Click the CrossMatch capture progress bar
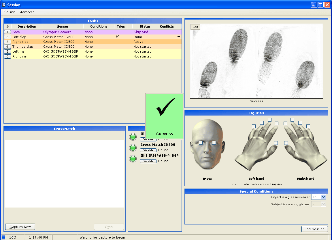The width and height of the screenshot is (332, 240). (x=65, y=221)
